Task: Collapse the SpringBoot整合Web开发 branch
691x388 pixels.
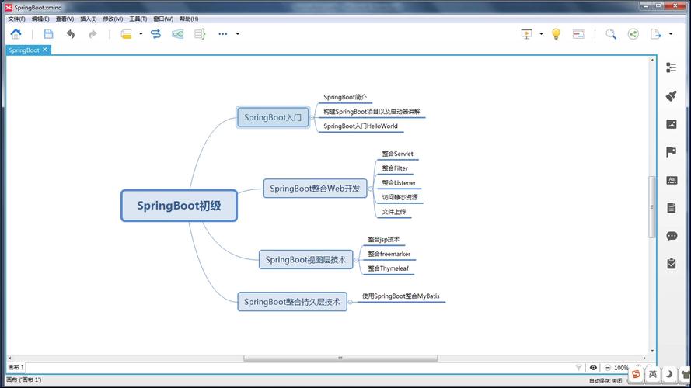Action: pos(370,189)
